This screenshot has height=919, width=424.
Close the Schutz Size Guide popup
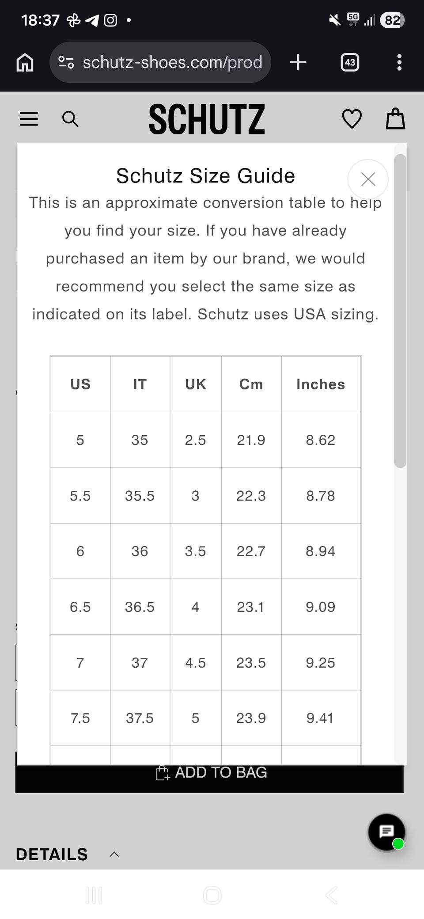pos(368,179)
